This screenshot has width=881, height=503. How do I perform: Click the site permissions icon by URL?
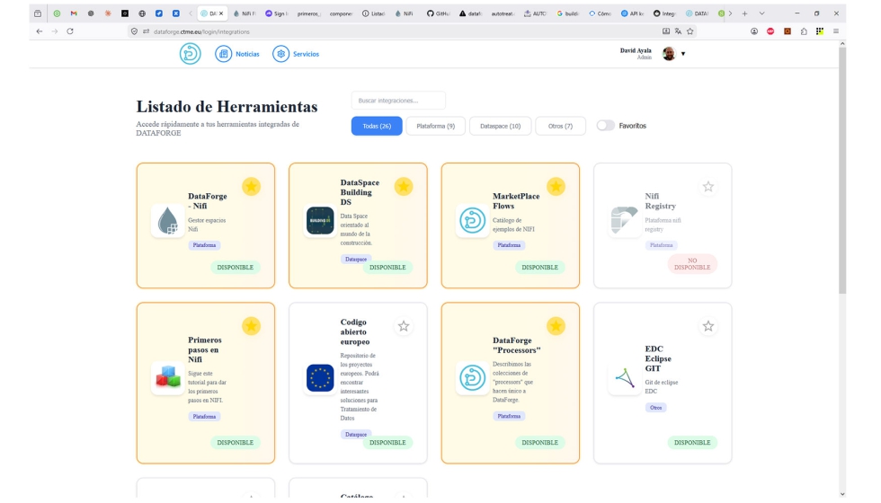(x=146, y=31)
